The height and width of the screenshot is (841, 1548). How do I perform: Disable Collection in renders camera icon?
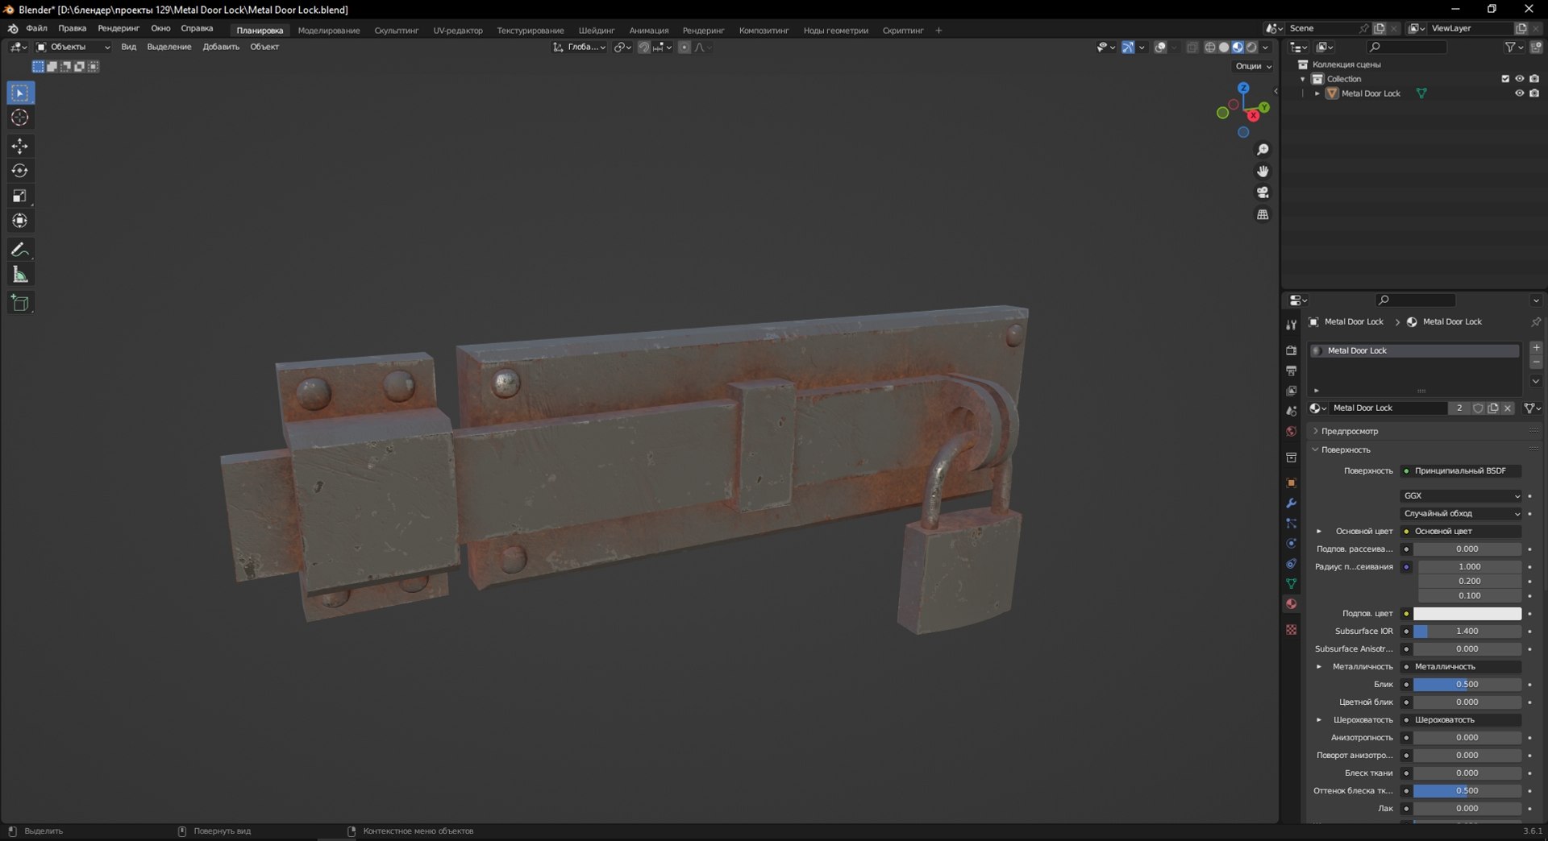point(1534,79)
